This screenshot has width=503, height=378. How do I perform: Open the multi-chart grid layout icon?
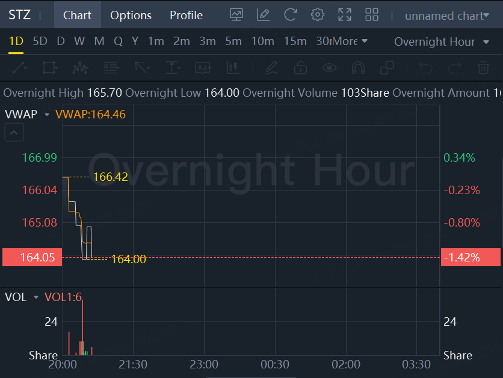tap(372, 15)
